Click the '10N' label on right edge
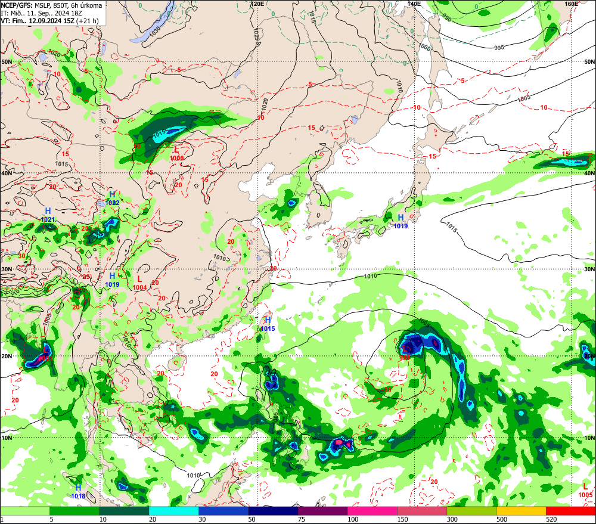596x524 pixels. click(589, 438)
